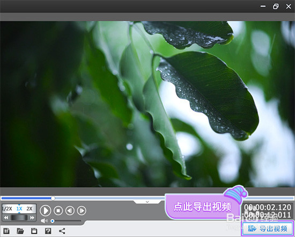Click the current time 00:00:02.120

pos(267,207)
